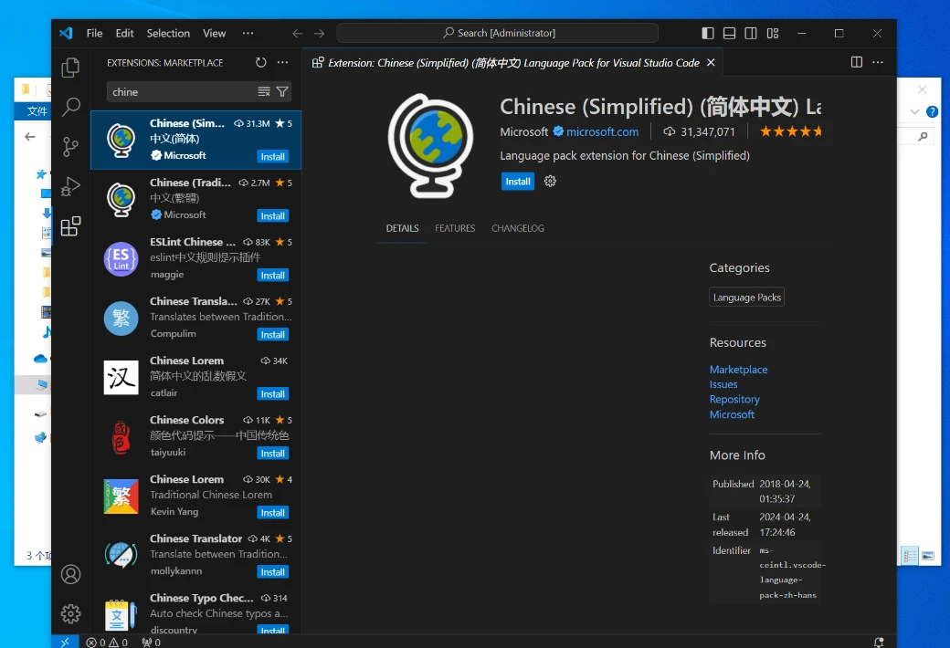950x648 pixels.
Task: Open Views and More Actions for Extensions
Action: coord(282,62)
